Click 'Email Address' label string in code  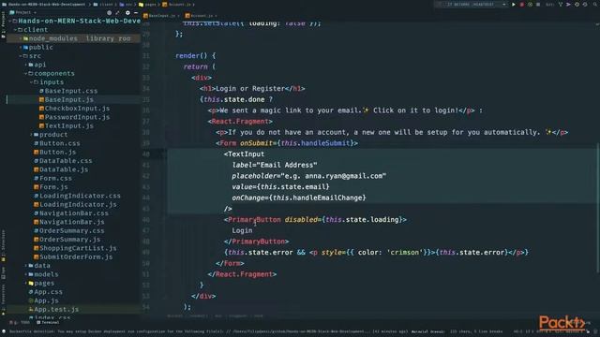point(287,165)
